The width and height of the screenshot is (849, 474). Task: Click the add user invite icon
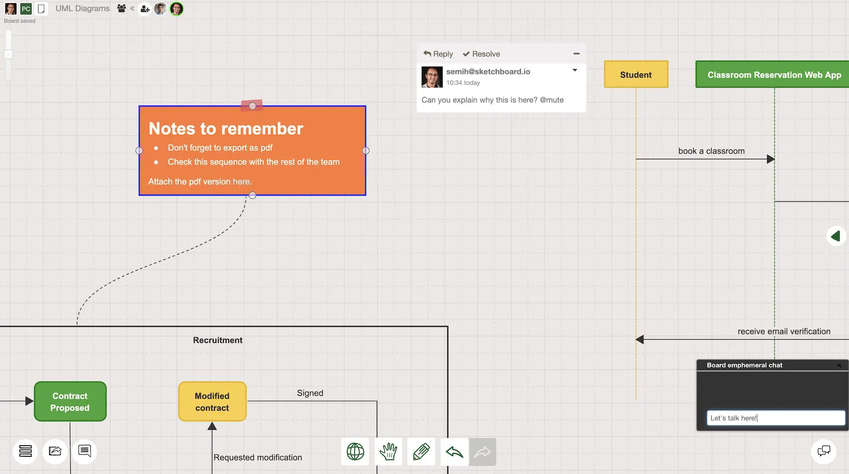145,9
